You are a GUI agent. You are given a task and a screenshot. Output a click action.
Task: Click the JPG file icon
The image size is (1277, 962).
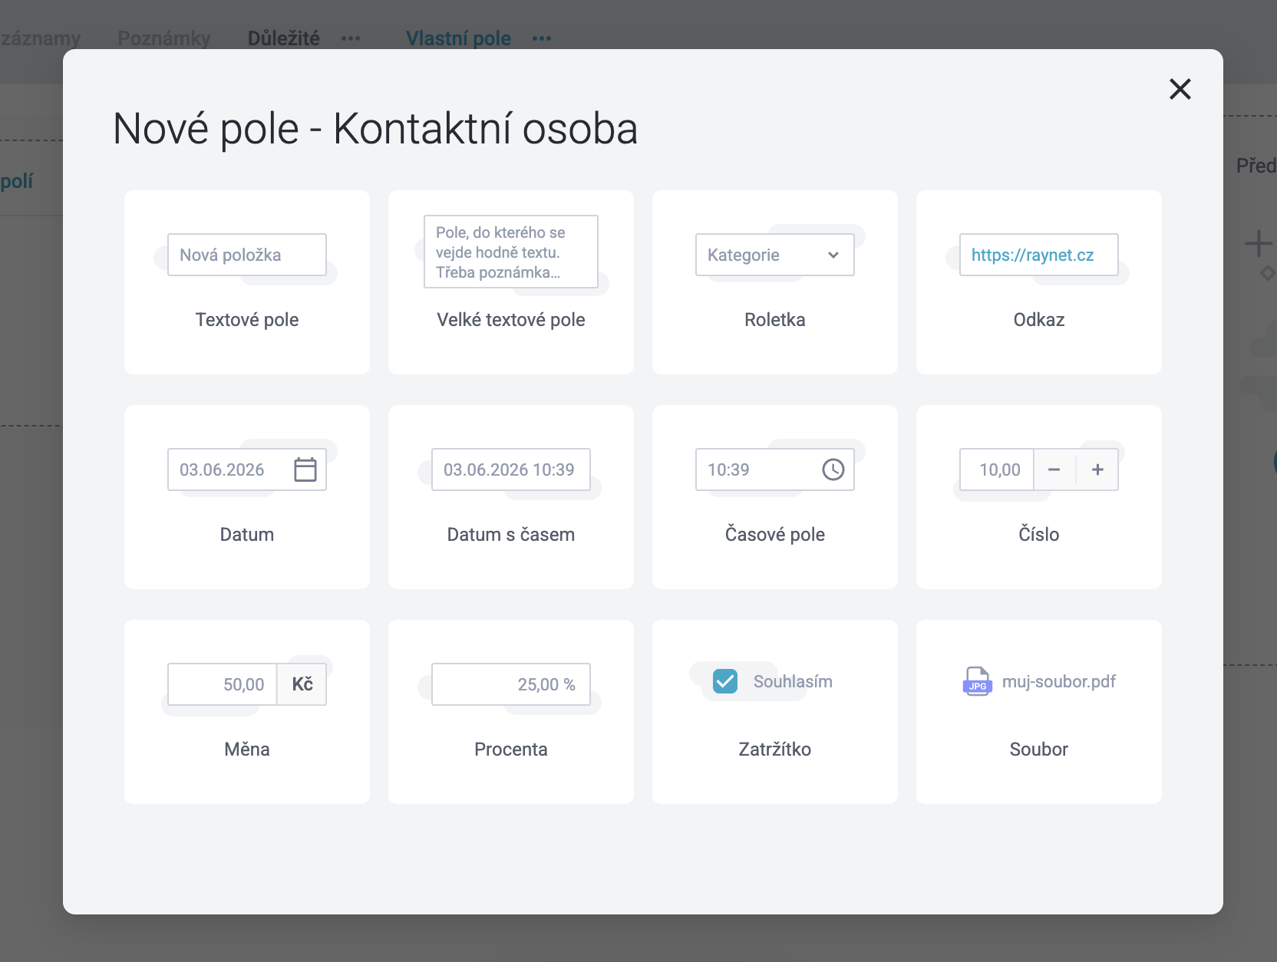977,681
